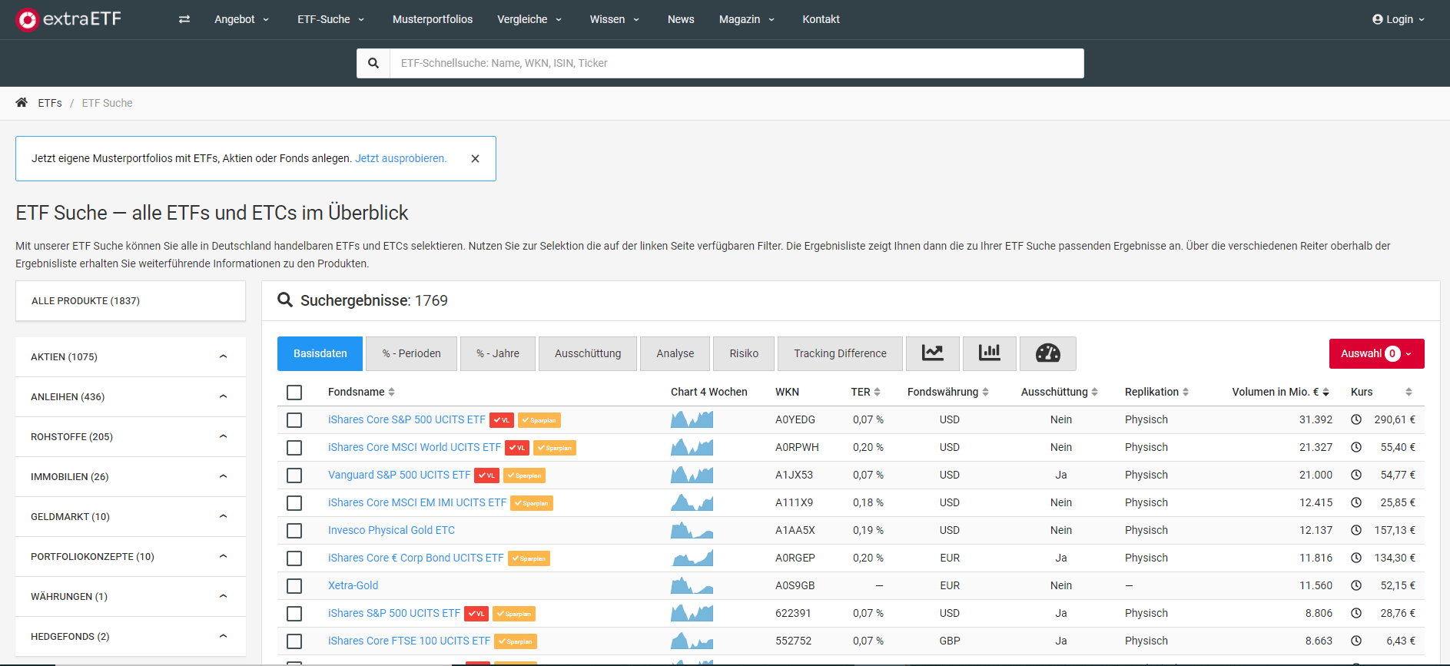Sort by Volumen in Mio. € column

pos(1326,392)
